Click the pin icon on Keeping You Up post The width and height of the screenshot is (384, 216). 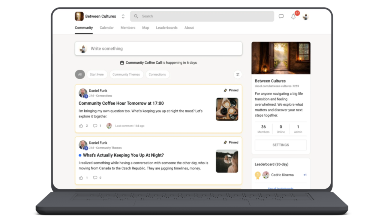[225, 142]
